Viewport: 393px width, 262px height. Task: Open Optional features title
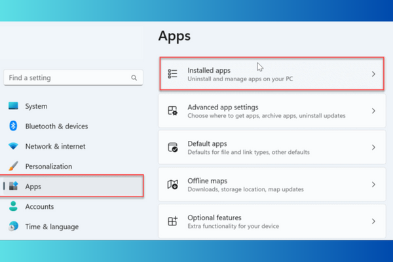[x=215, y=217]
